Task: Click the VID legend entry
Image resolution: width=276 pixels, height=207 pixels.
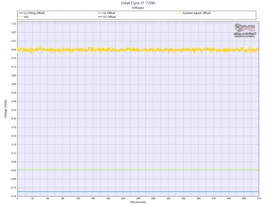Action: click(23, 17)
